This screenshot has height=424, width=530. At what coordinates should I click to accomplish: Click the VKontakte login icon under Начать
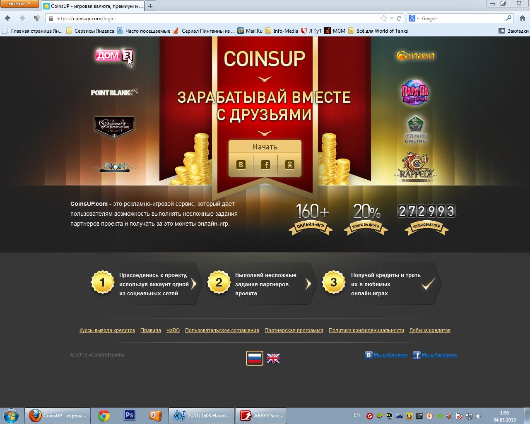[241, 165]
